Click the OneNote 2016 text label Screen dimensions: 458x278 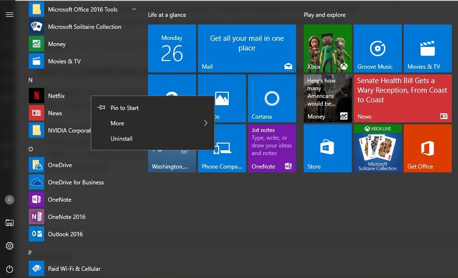(x=67, y=217)
